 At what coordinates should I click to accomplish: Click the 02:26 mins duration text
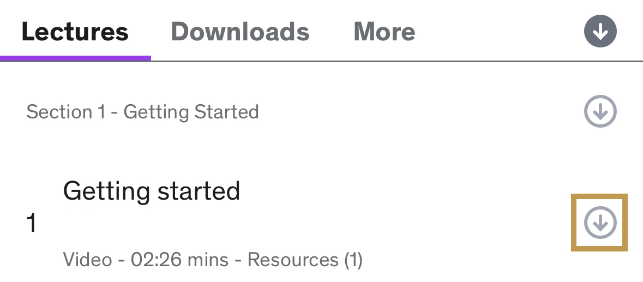click(x=179, y=260)
